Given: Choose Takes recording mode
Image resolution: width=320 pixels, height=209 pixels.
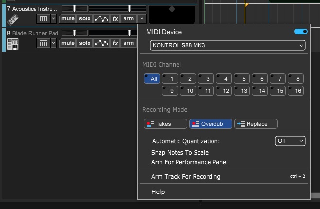Looking at the screenshot, I should click(165, 124).
